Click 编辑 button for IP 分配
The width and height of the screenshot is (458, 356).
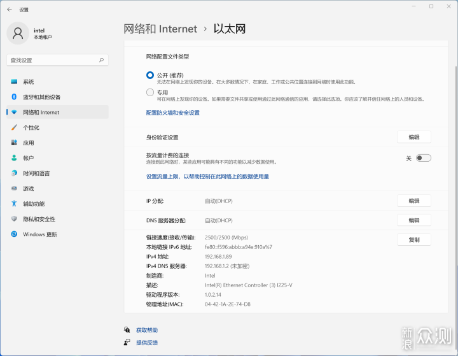[x=414, y=201]
